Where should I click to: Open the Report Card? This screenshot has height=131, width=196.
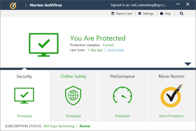(x=122, y=14)
